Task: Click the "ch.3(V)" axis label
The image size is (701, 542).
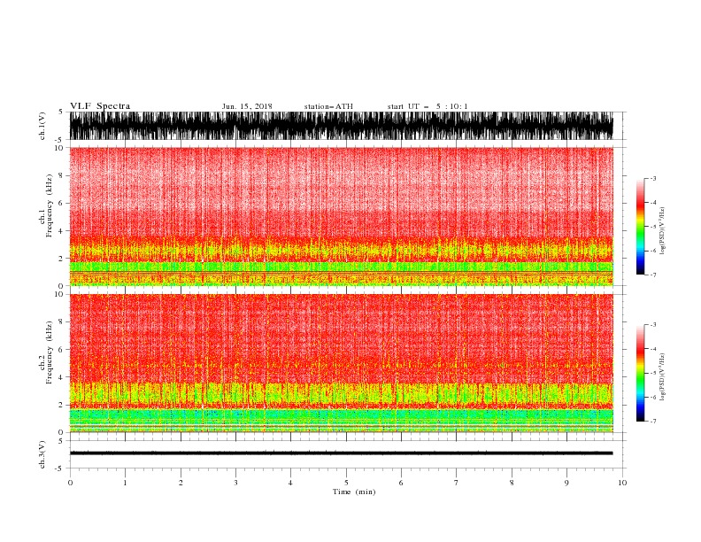Action: (x=42, y=454)
